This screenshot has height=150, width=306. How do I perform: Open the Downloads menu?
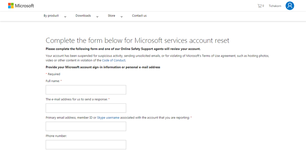click(83, 16)
